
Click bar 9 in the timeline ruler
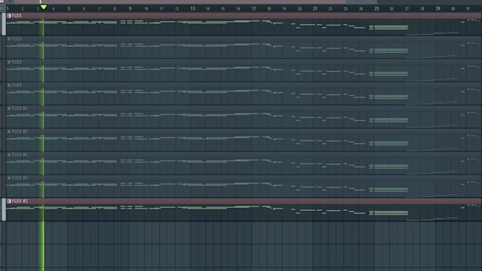click(130, 8)
